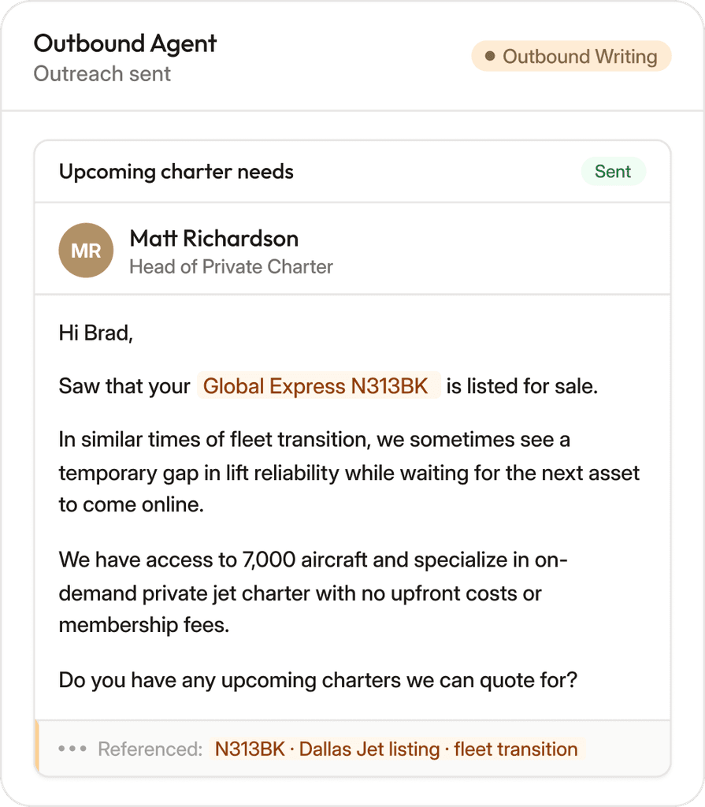Select the Upcoming charter needs subject line
705x807 pixels.
click(x=176, y=172)
